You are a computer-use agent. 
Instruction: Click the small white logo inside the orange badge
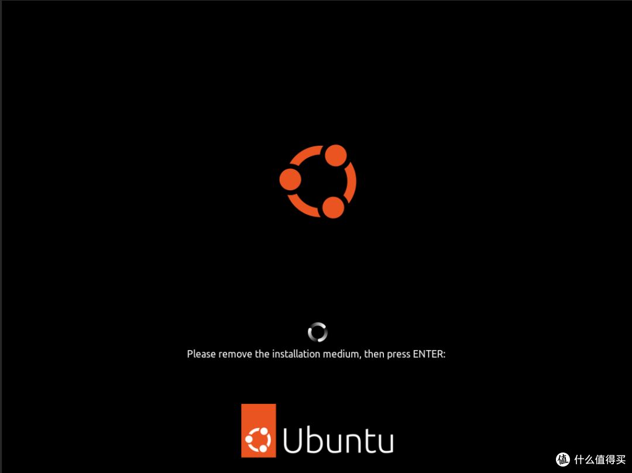click(x=259, y=440)
